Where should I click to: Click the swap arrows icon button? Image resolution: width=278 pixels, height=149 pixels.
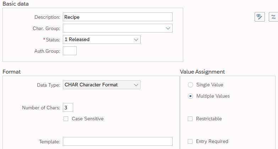pyautogui.click(x=273, y=17)
